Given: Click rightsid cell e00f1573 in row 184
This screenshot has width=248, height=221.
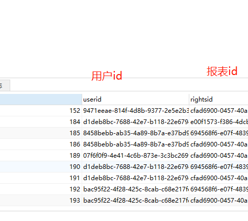Looking at the screenshot, I should [x=218, y=122].
